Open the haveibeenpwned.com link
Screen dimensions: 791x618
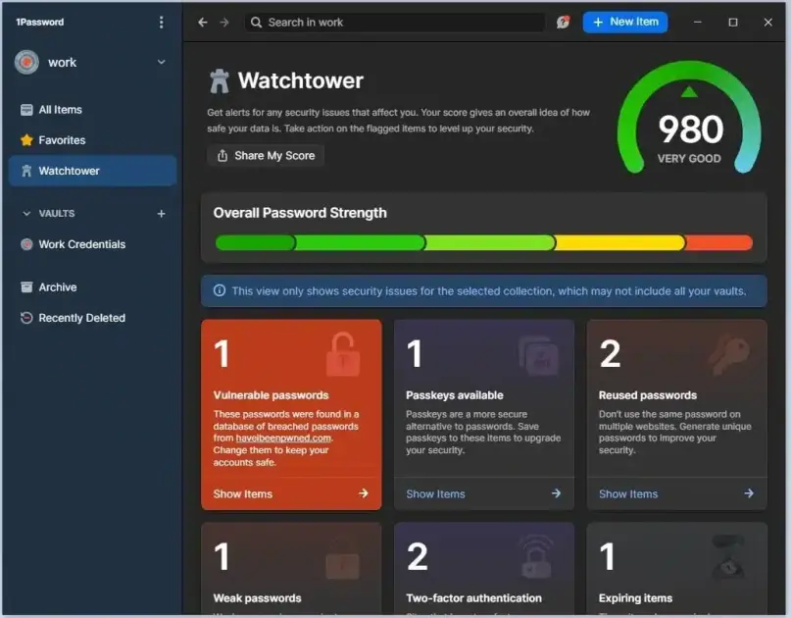coord(283,438)
